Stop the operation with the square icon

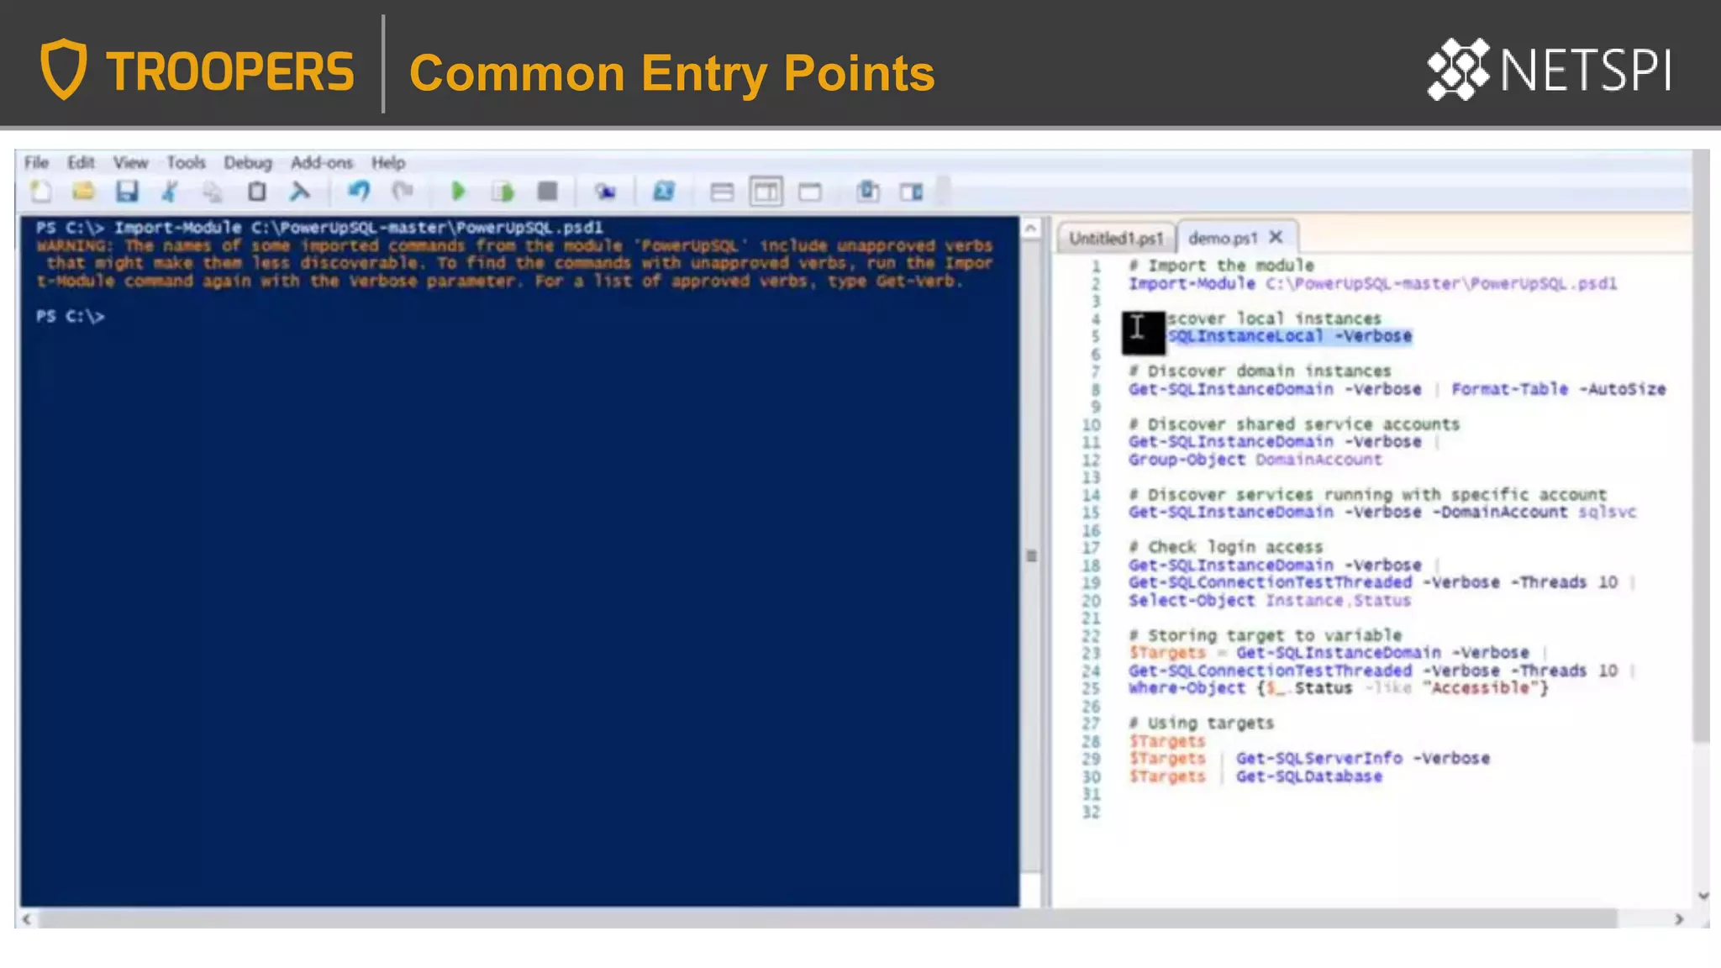tap(547, 192)
